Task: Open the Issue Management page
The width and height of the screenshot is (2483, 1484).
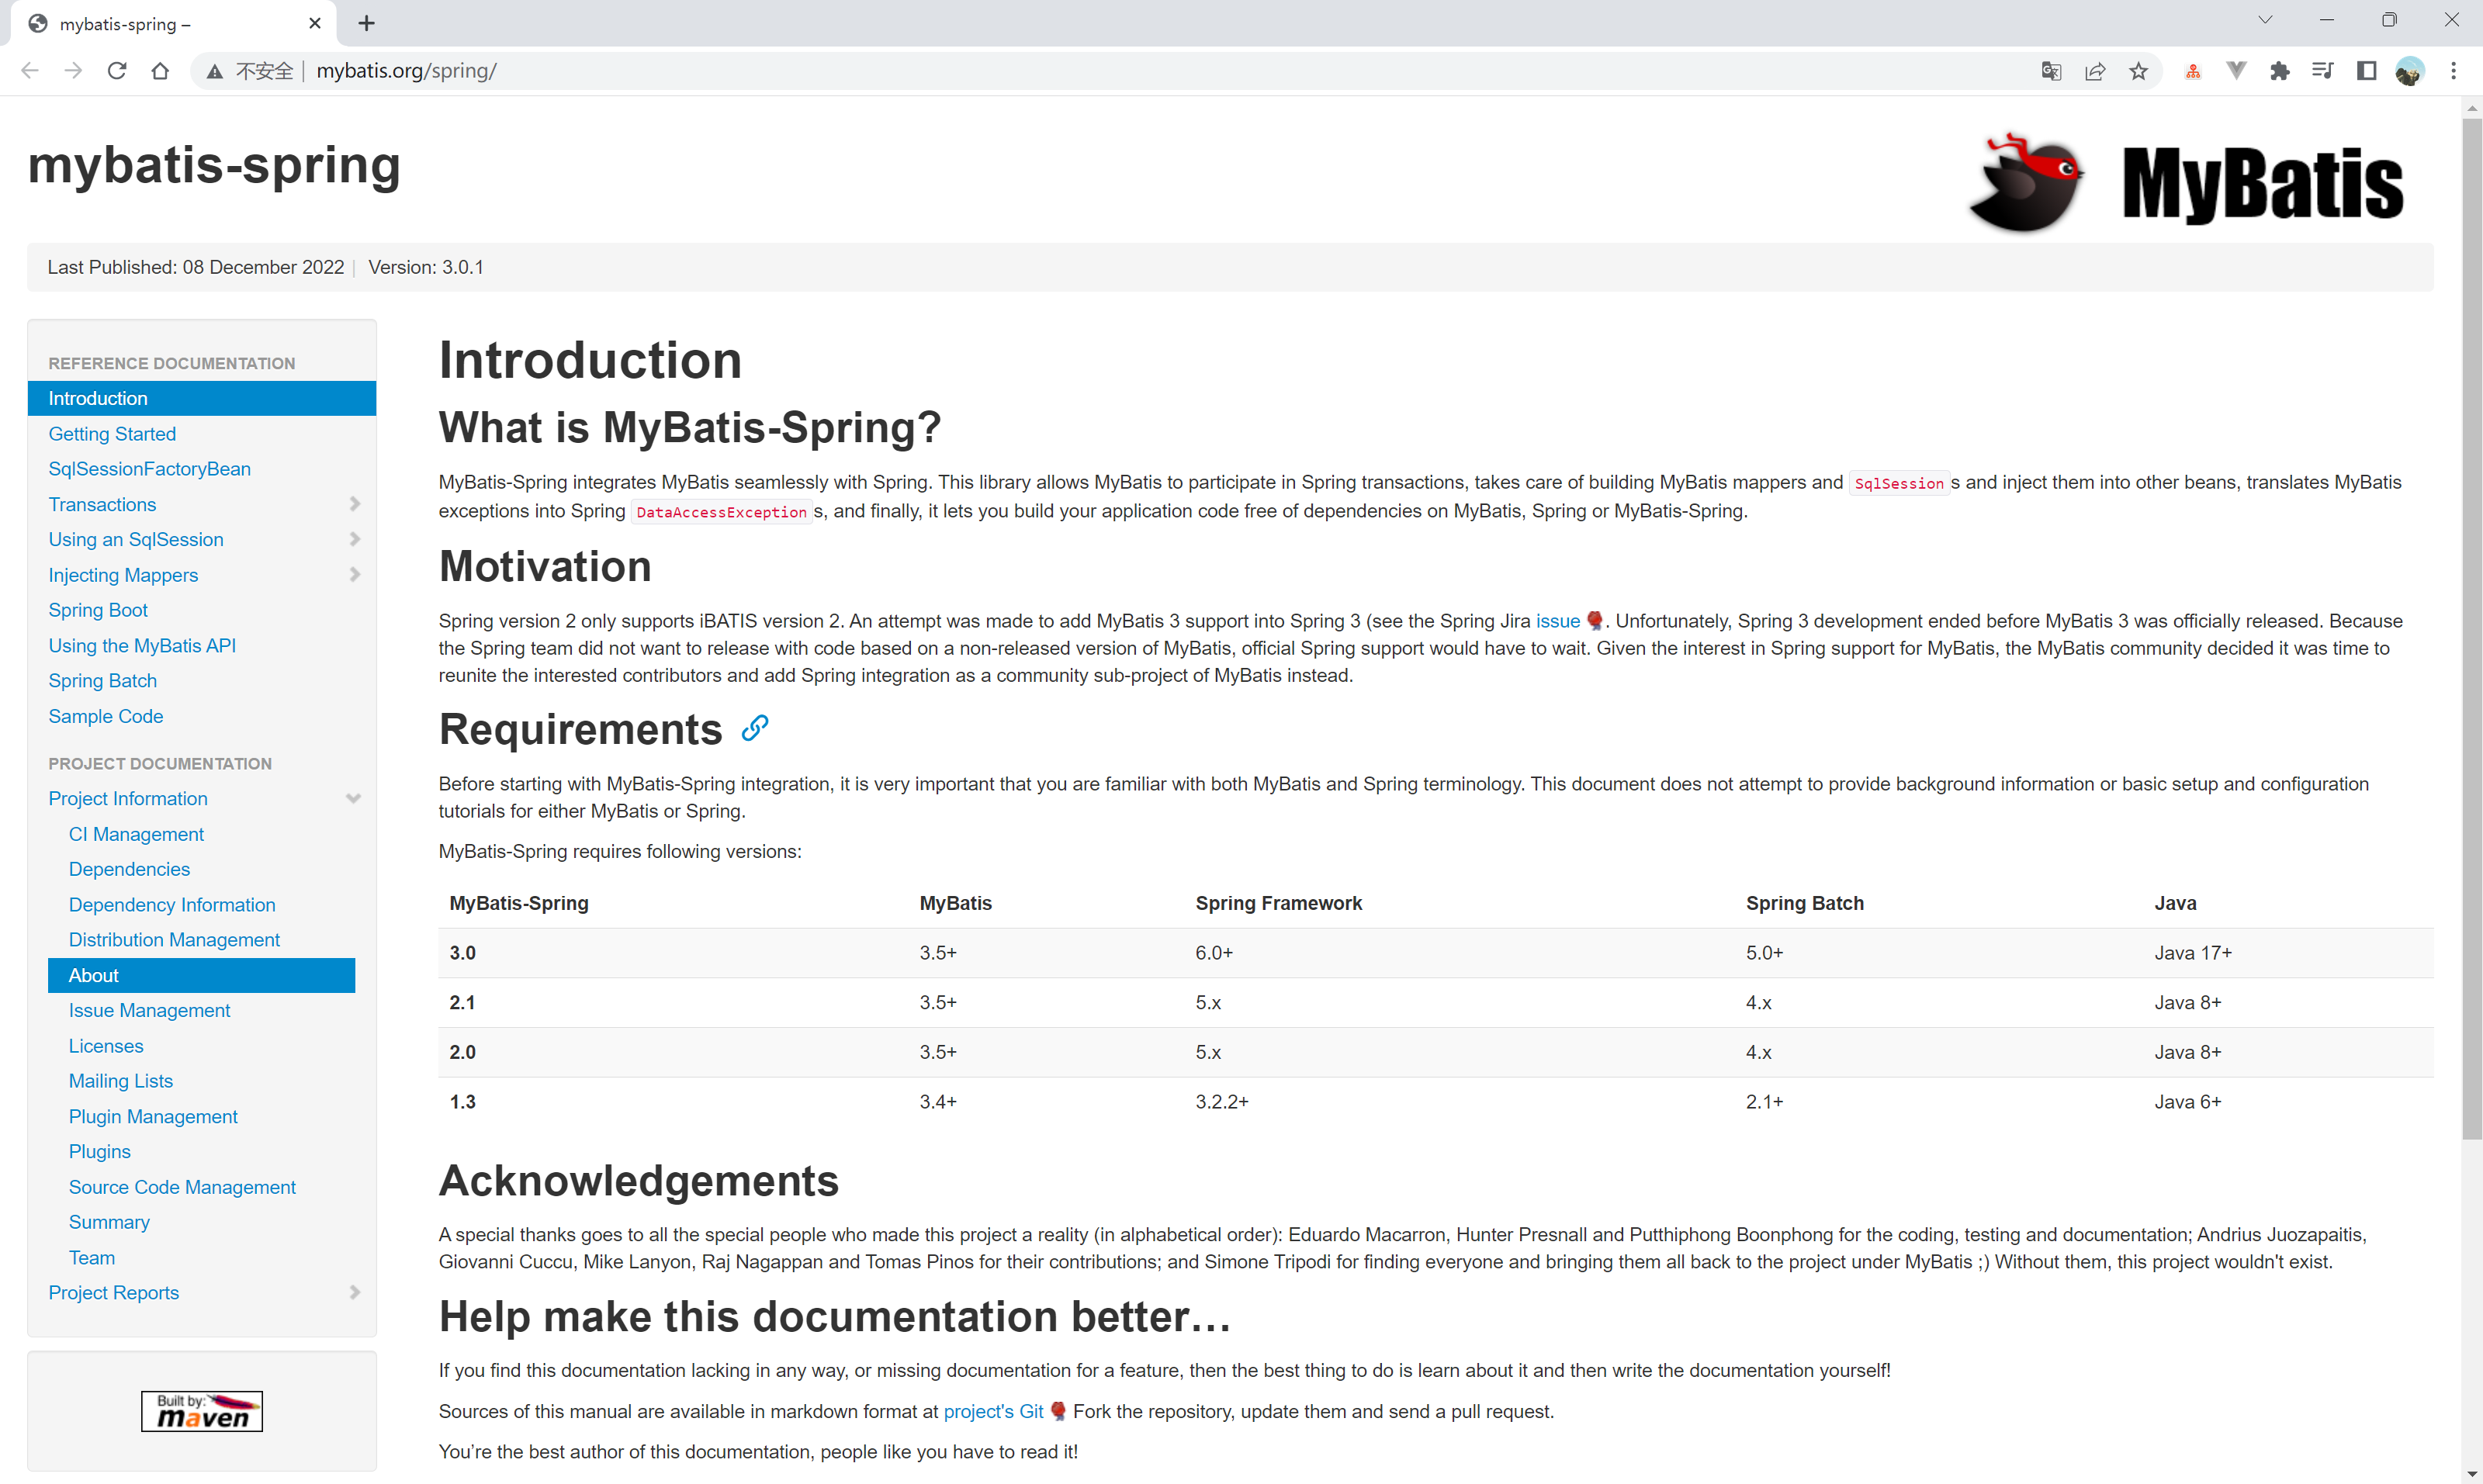Action: tap(149, 1010)
